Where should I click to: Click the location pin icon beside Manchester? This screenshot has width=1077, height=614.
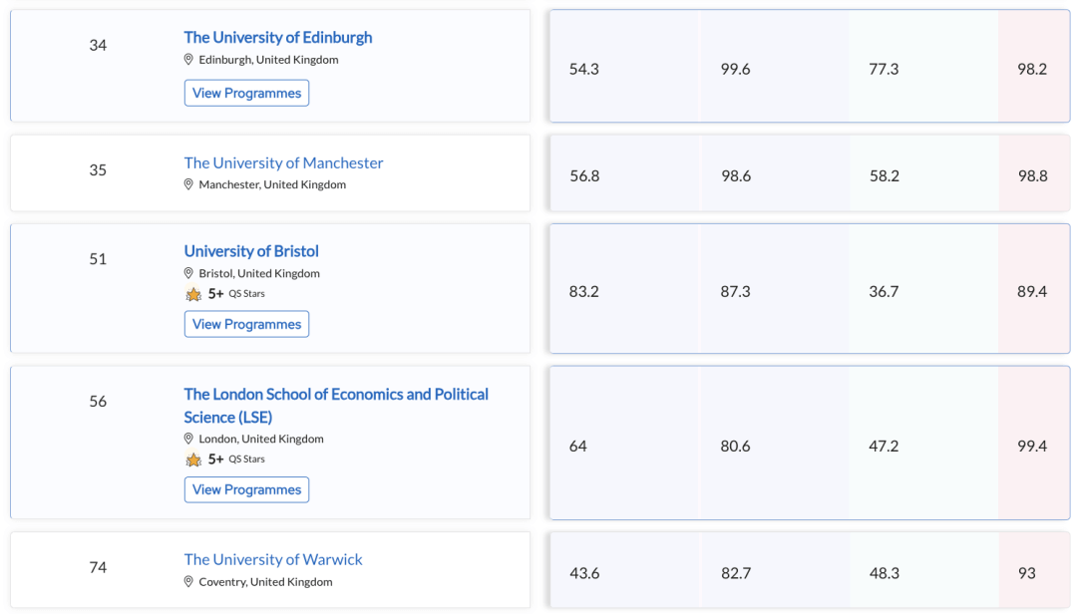[188, 184]
